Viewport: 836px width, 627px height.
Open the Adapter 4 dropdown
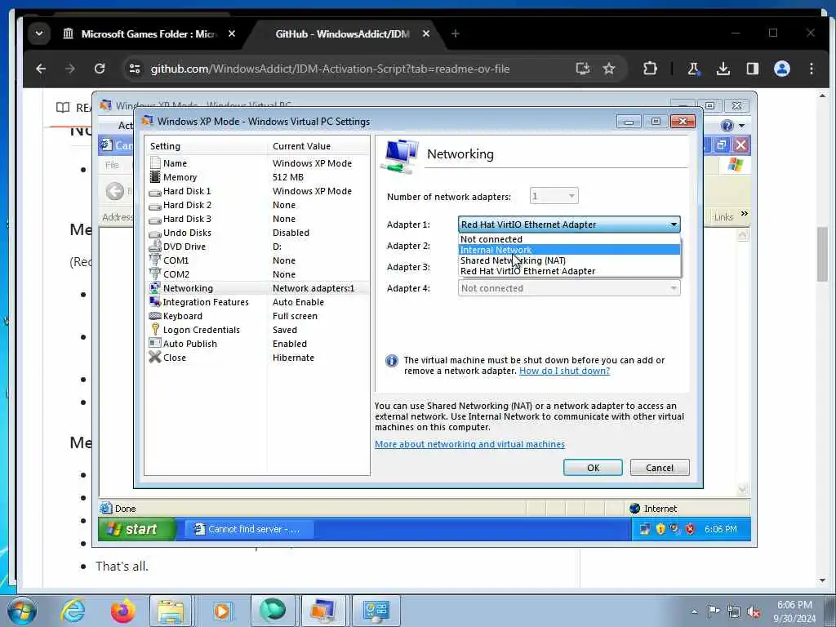tap(569, 288)
